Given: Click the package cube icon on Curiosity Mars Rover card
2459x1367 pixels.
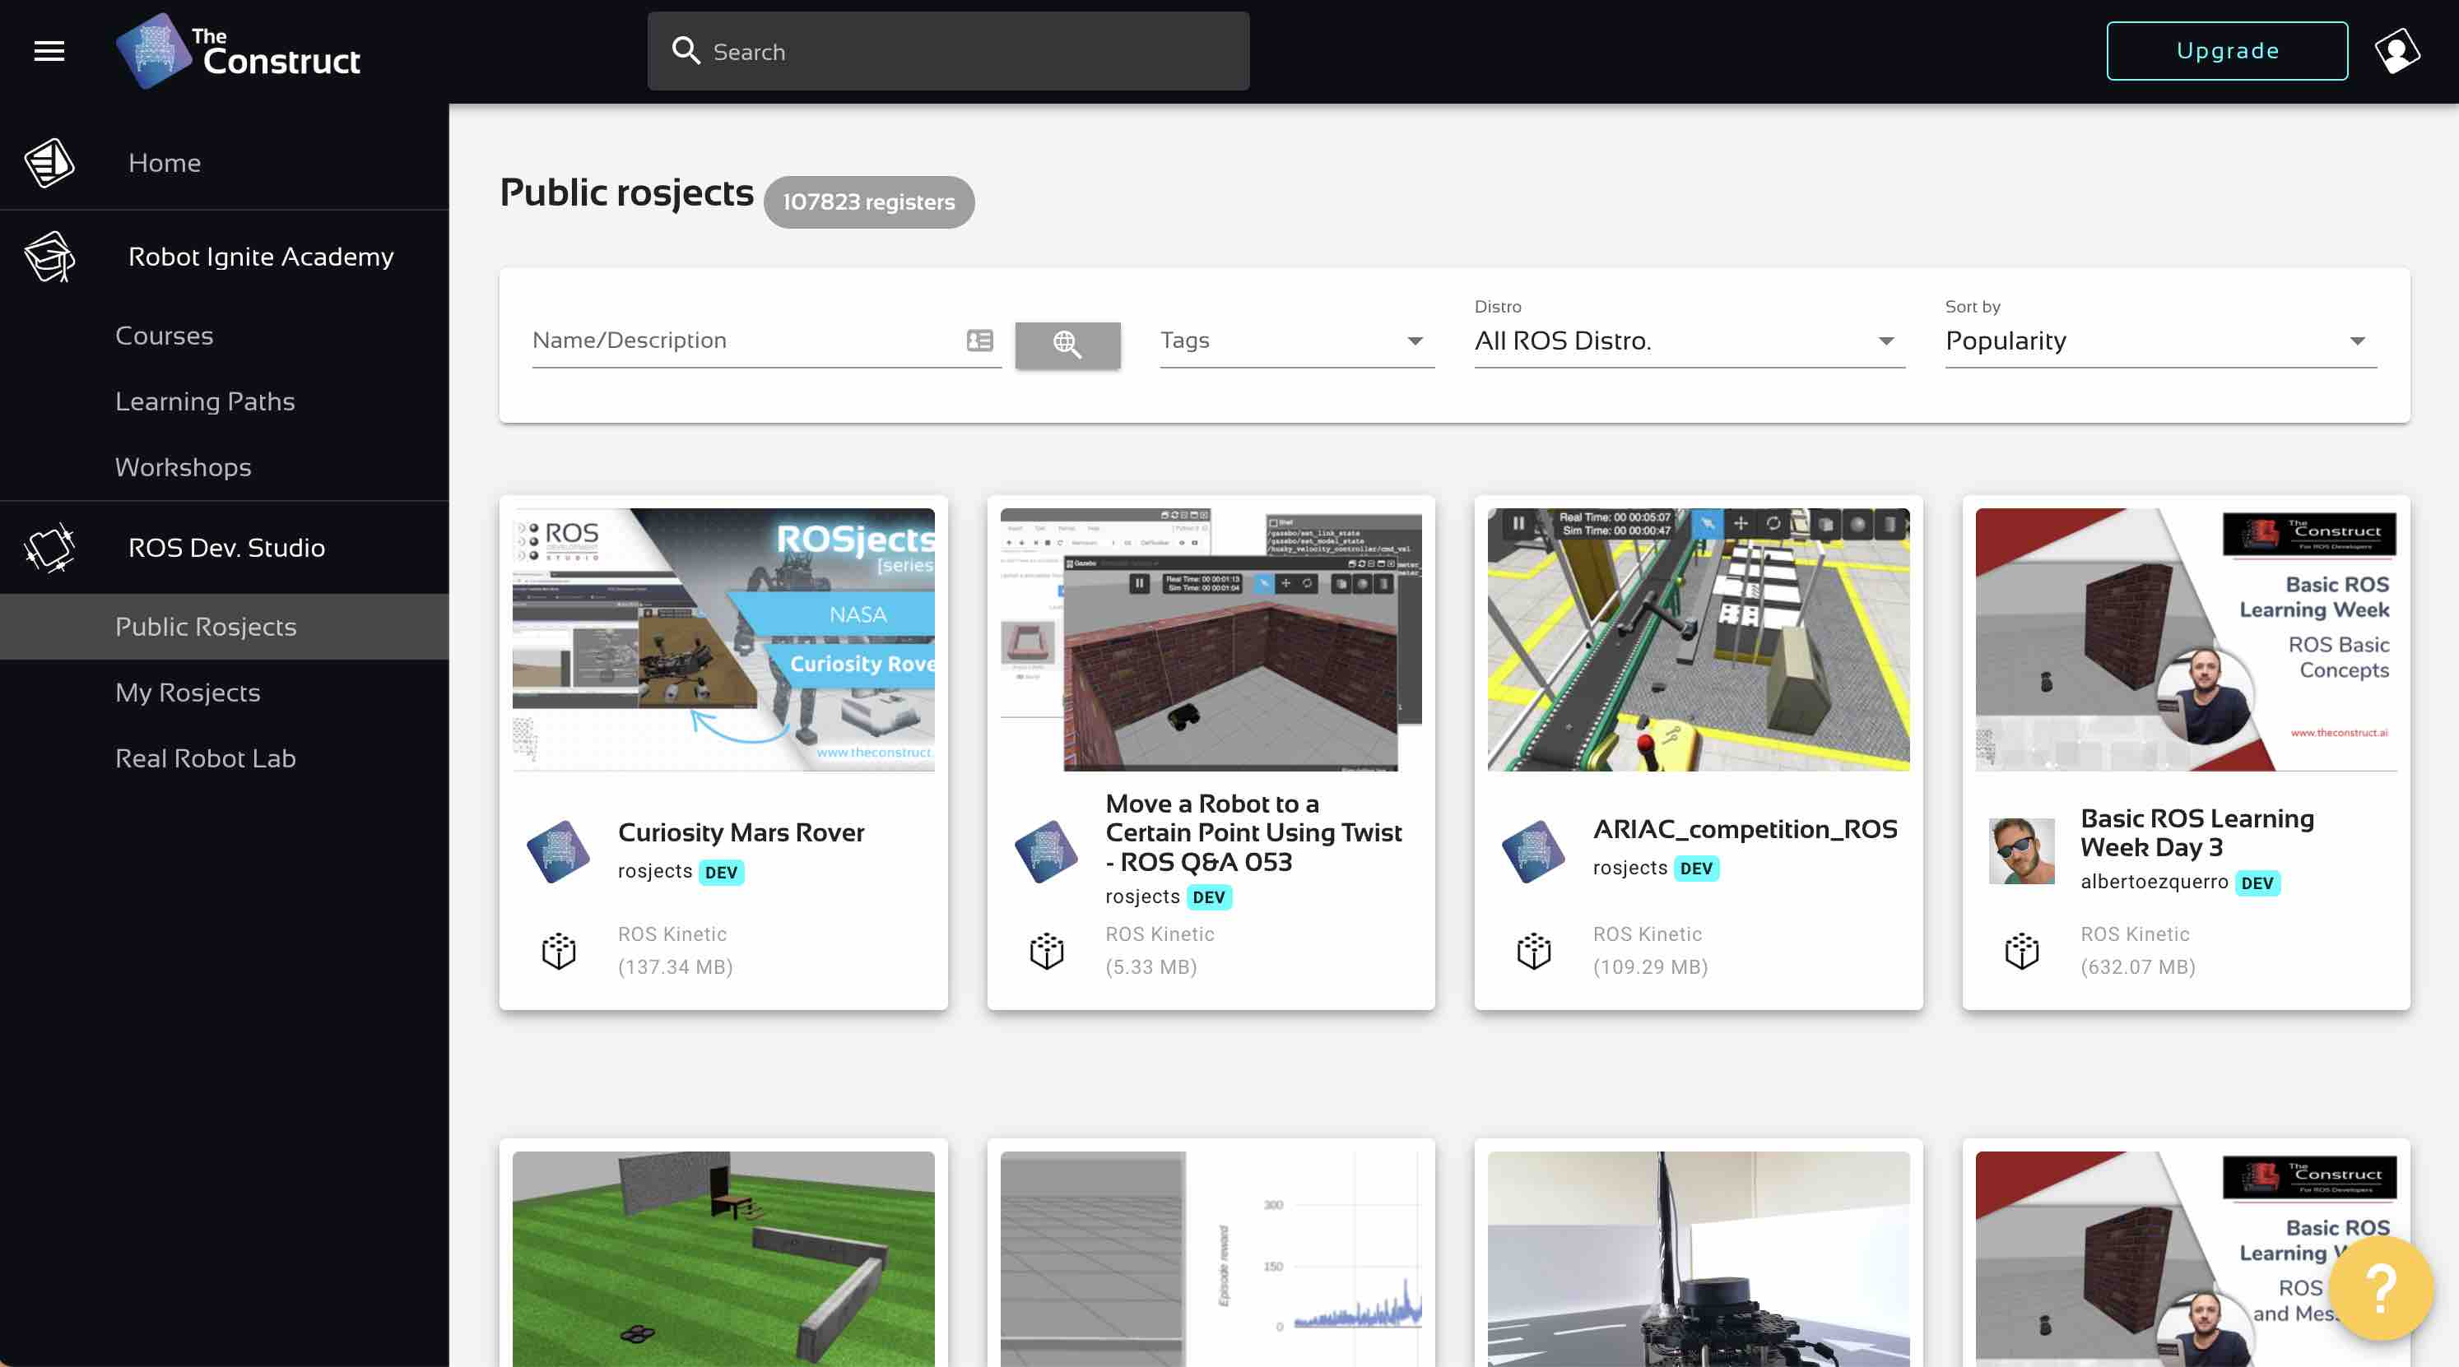Looking at the screenshot, I should coord(560,950).
